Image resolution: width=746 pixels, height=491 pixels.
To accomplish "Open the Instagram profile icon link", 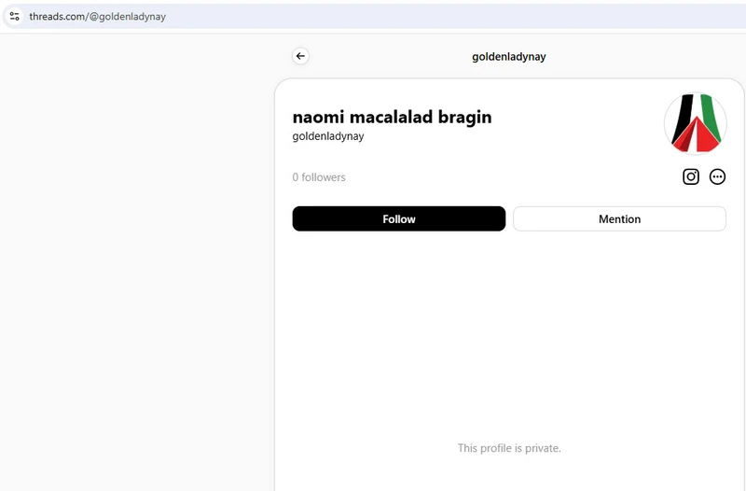I will point(691,176).
